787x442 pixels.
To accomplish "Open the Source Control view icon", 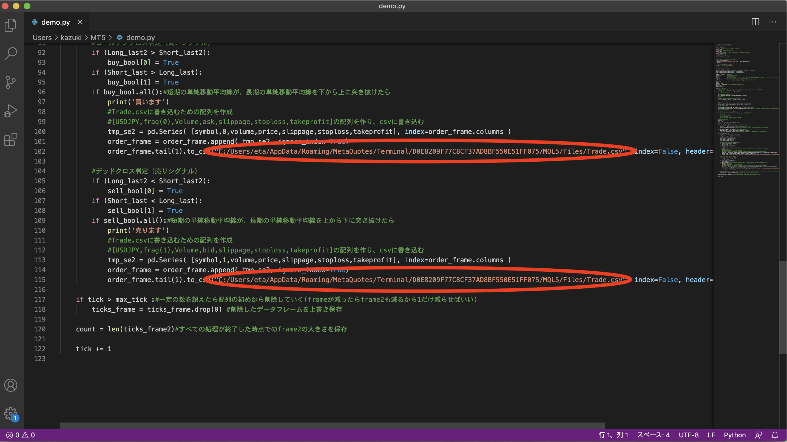I will click(x=11, y=82).
